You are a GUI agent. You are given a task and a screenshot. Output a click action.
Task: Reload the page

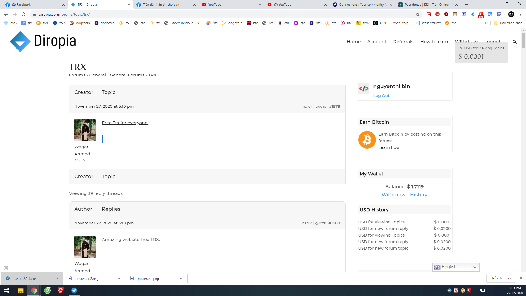point(24,14)
